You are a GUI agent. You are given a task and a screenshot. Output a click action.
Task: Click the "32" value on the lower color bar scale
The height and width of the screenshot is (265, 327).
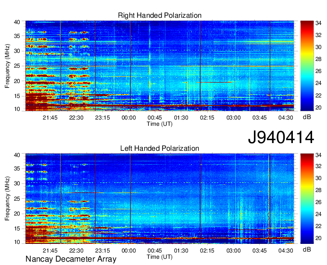tap(318, 166)
